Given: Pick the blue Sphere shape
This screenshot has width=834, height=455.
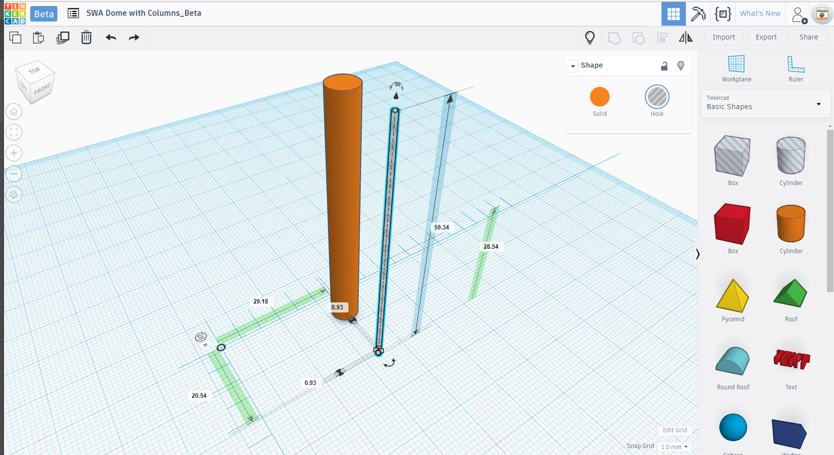Looking at the screenshot, I should (733, 427).
